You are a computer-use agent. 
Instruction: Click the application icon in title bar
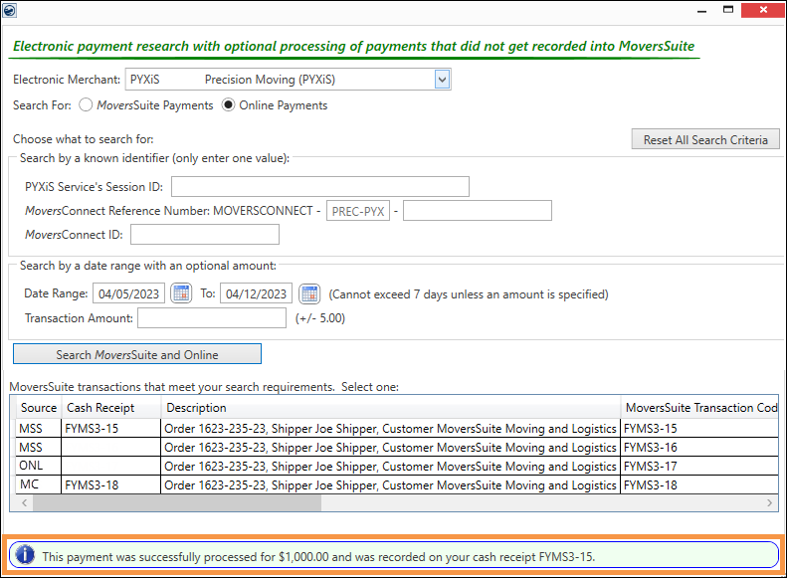[x=9, y=9]
